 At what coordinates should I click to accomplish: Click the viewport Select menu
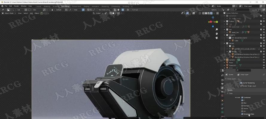pos(26,13)
